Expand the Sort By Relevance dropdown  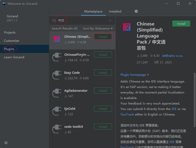[x=98, y=28]
